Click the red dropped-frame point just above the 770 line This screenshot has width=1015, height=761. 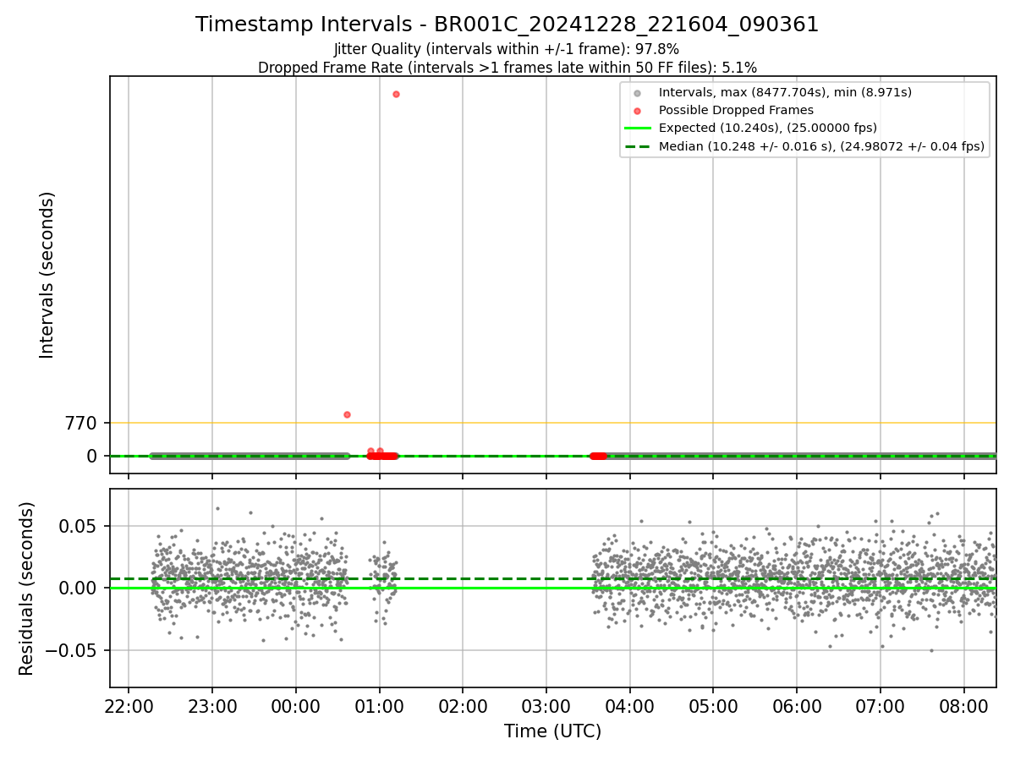tap(347, 414)
